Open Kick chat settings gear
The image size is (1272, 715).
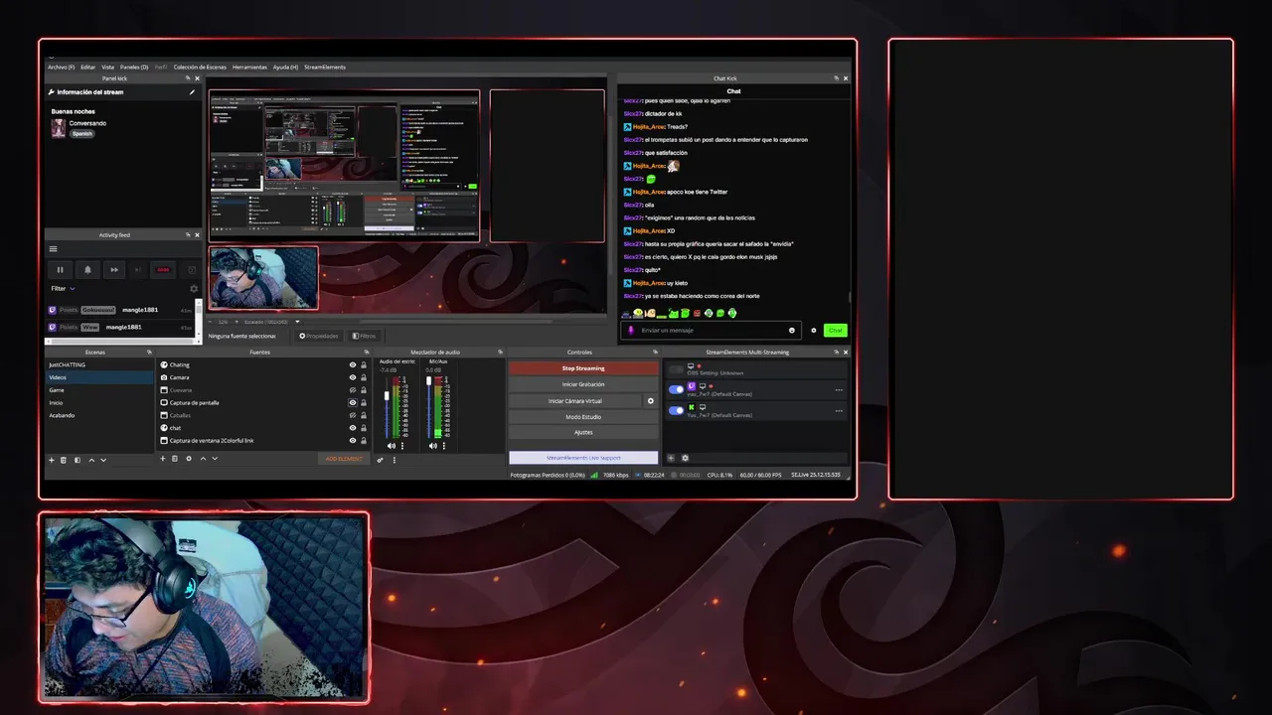[814, 330]
